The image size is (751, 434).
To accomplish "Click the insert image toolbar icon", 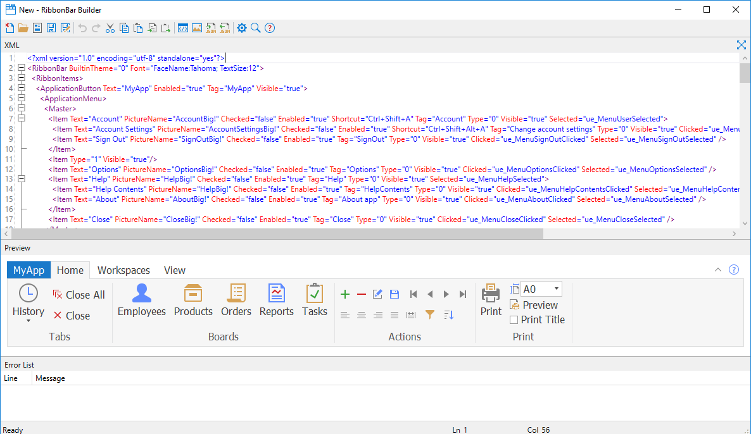I will click(x=198, y=28).
